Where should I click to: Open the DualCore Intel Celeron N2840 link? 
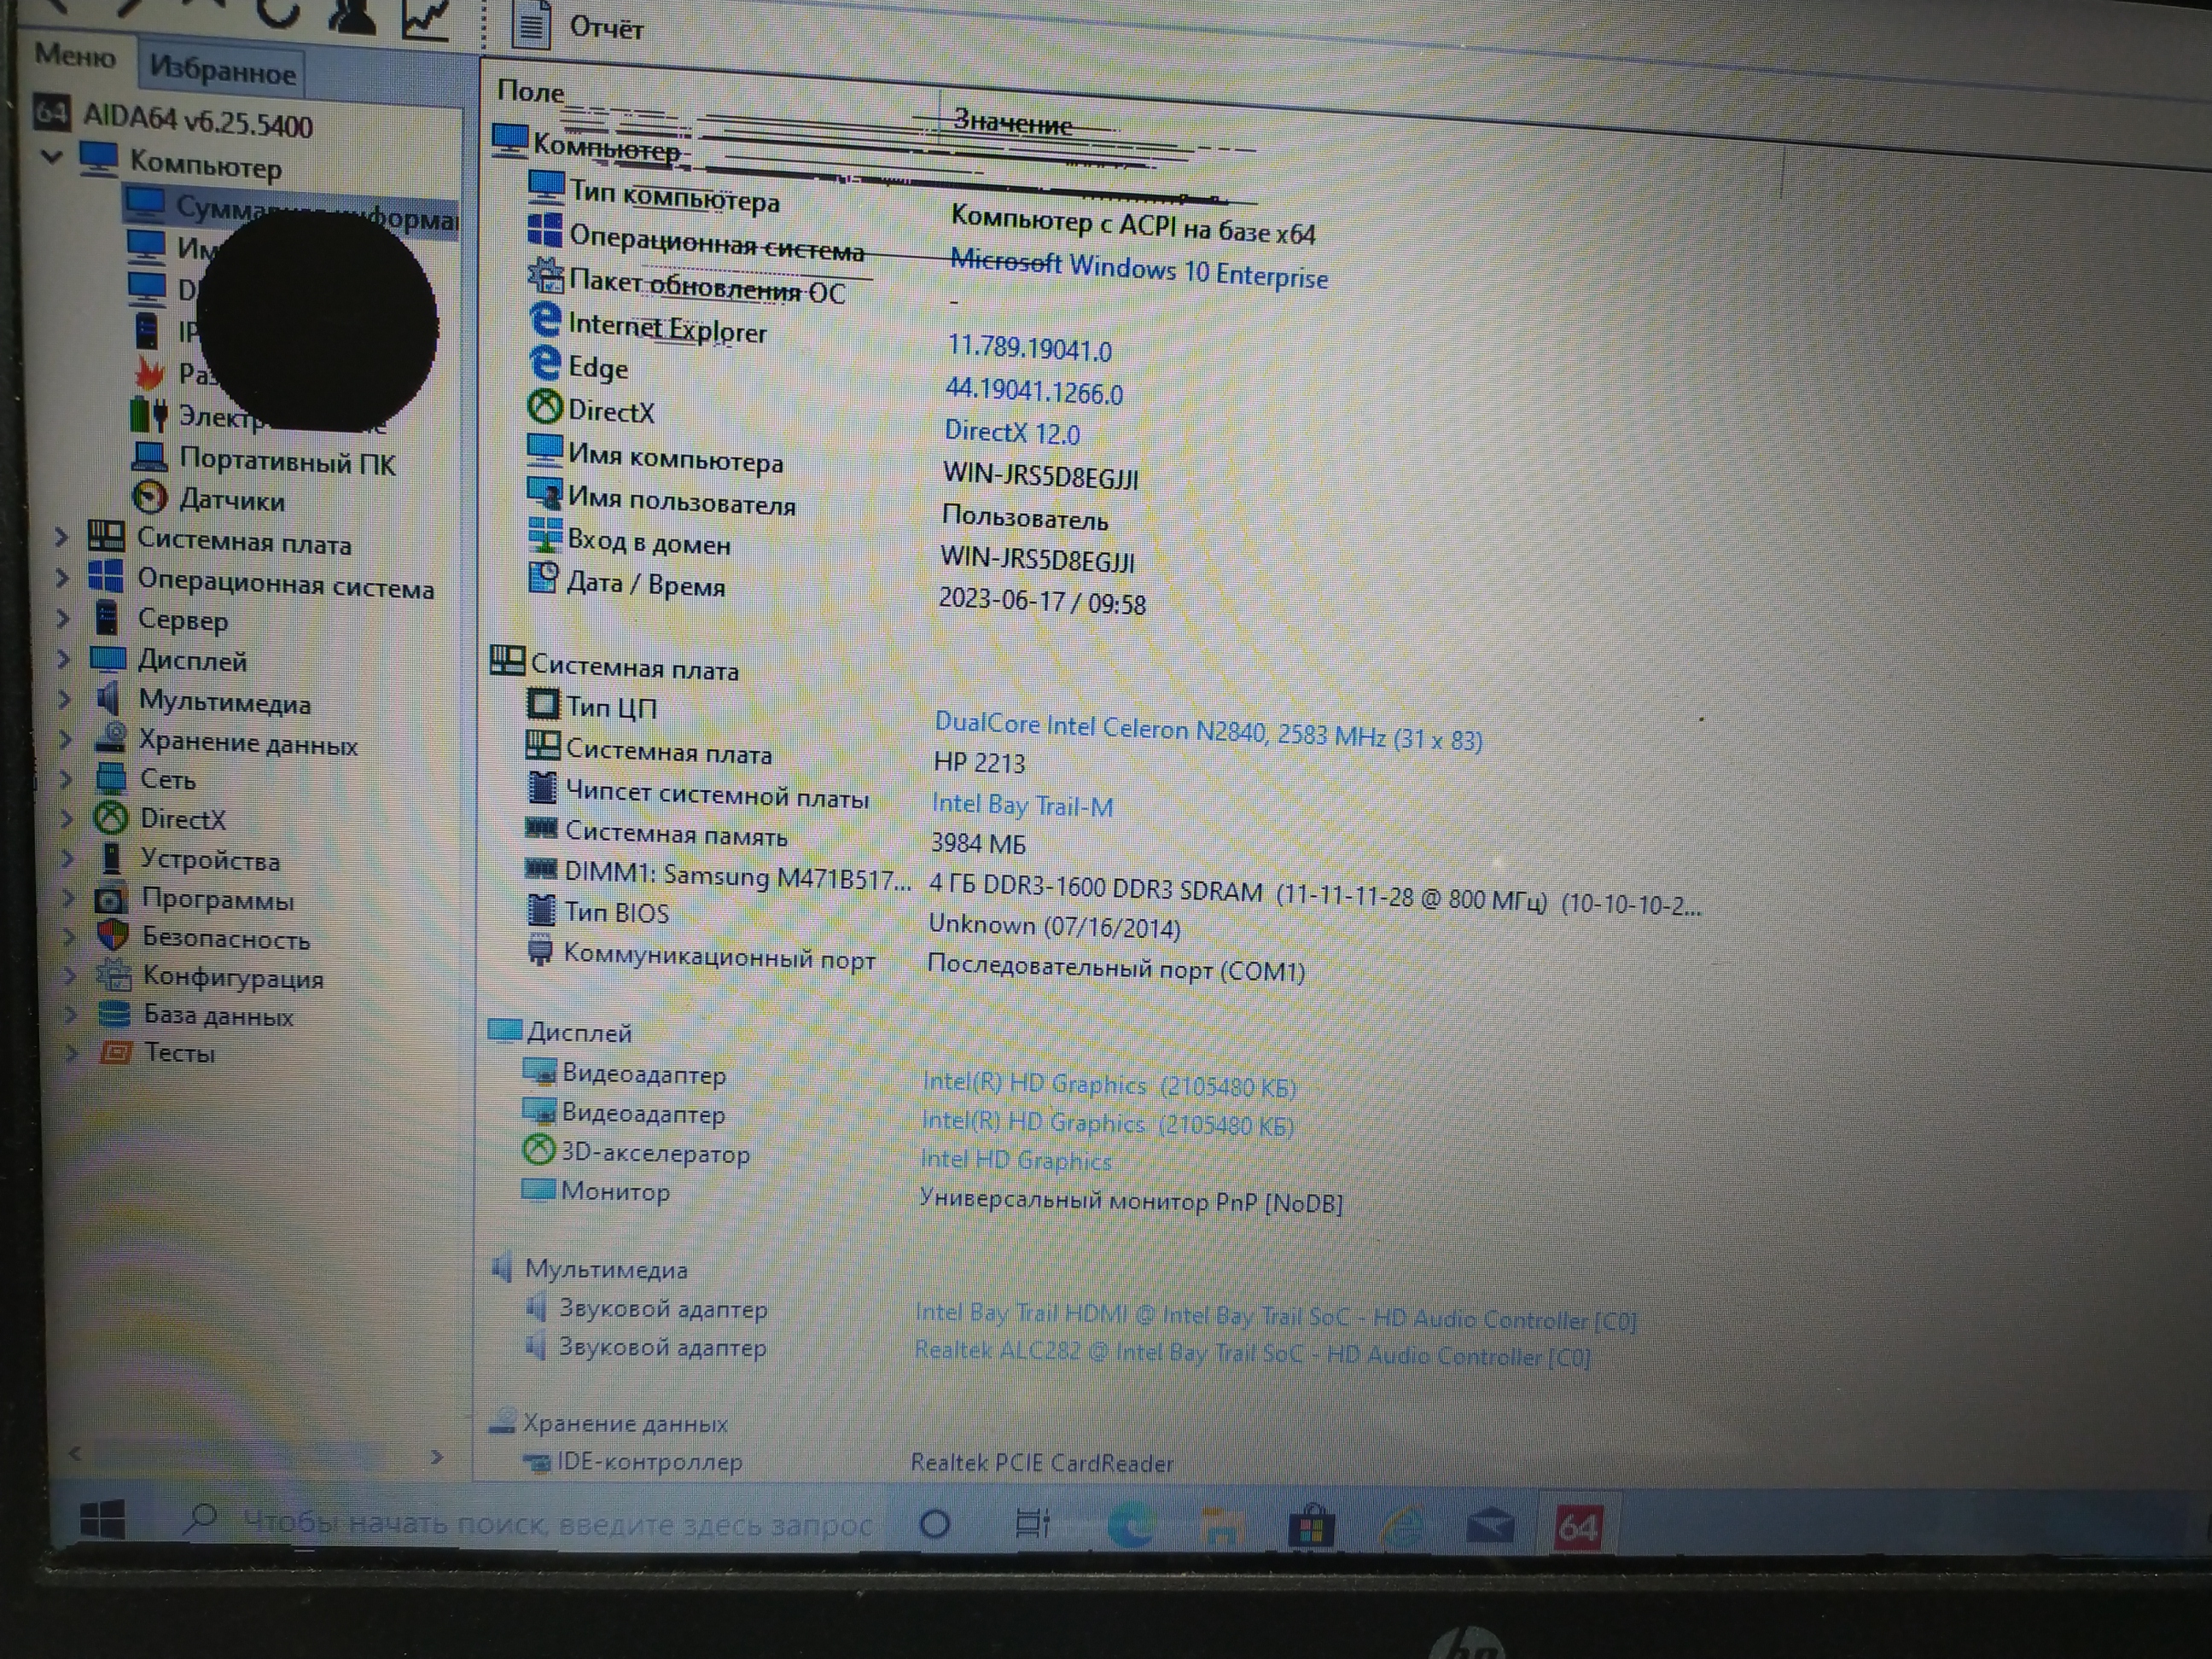pyautogui.click(x=1208, y=732)
